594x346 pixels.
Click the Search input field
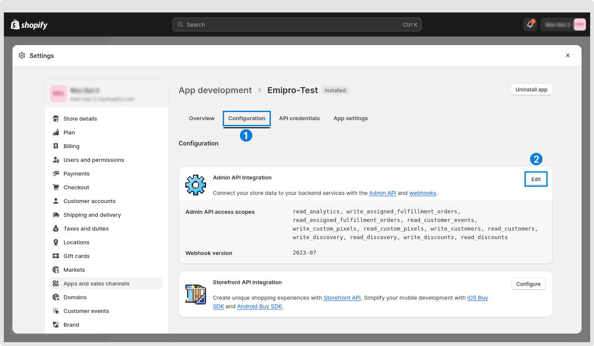[x=297, y=24]
